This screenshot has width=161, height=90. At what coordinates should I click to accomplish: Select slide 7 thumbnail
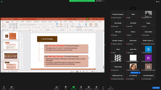tap(11, 35)
